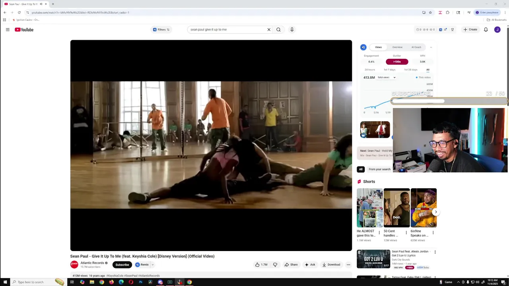This screenshot has height=286, width=509.
Task: Start voice search with microphone icon
Action: [x=292, y=29]
